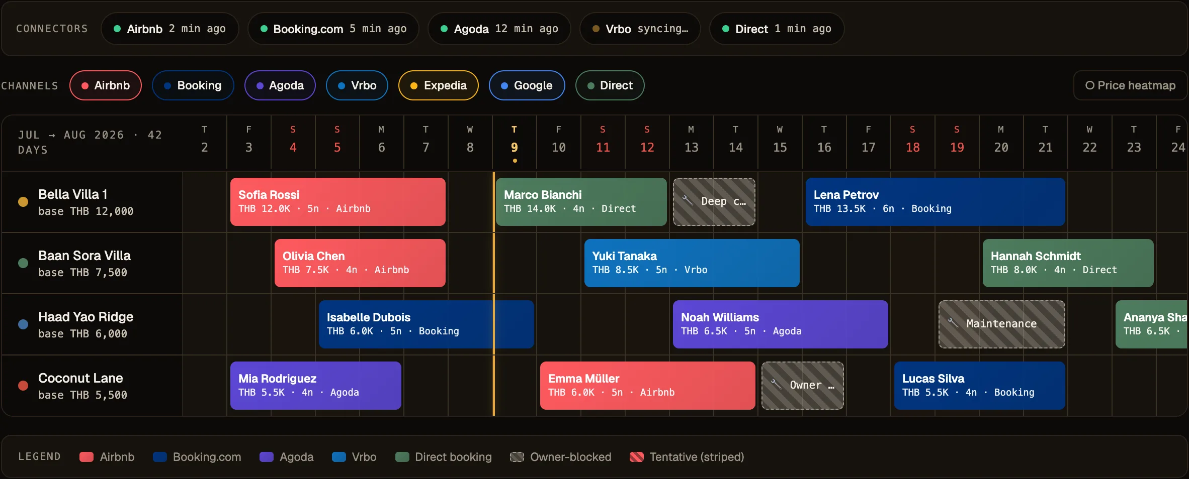This screenshot has height=479, width=1189.
Task: Toggle the Google channel filter
Action: 527,85
